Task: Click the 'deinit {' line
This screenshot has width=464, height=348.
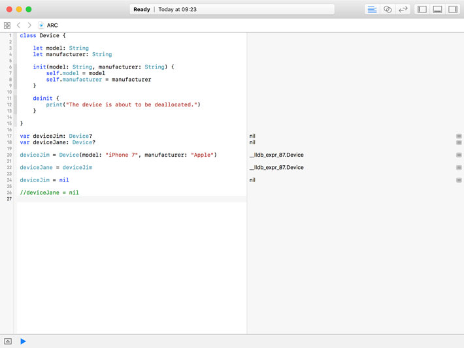Action: click(x=46, y=98)
